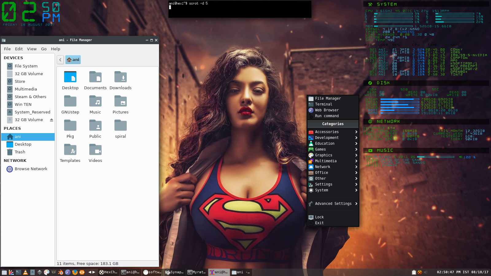Click the back arrow in file manager
The image size is (491, 276).
tap(60, 59)
